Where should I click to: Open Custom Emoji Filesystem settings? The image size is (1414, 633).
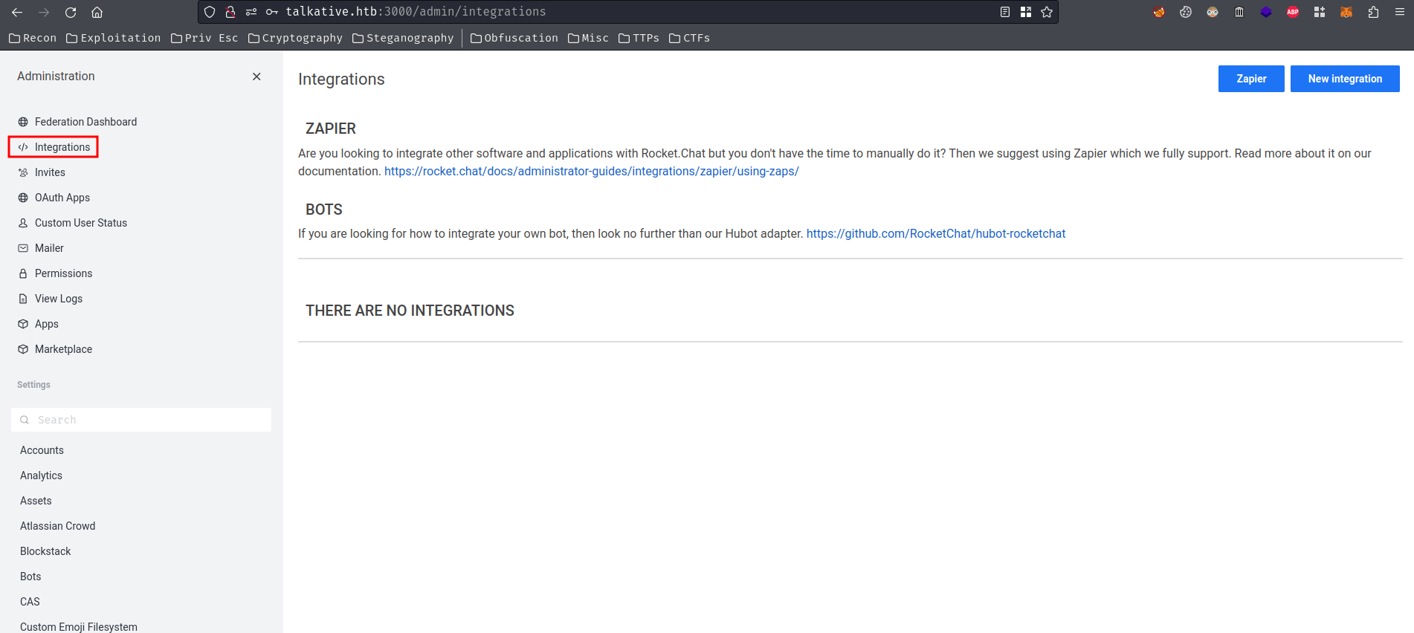coord(79,627)
